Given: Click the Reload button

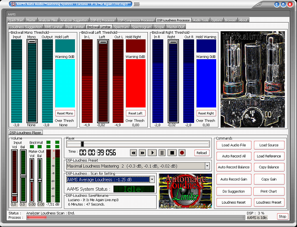Looking at the screenshot, I should coord(202,153).
